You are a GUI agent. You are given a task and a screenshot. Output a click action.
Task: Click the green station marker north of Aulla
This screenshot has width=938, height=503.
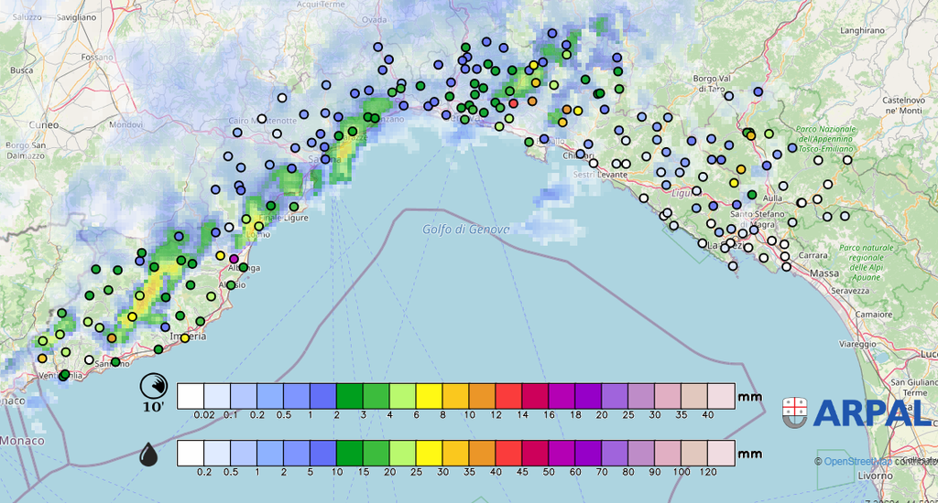point(752,195)
